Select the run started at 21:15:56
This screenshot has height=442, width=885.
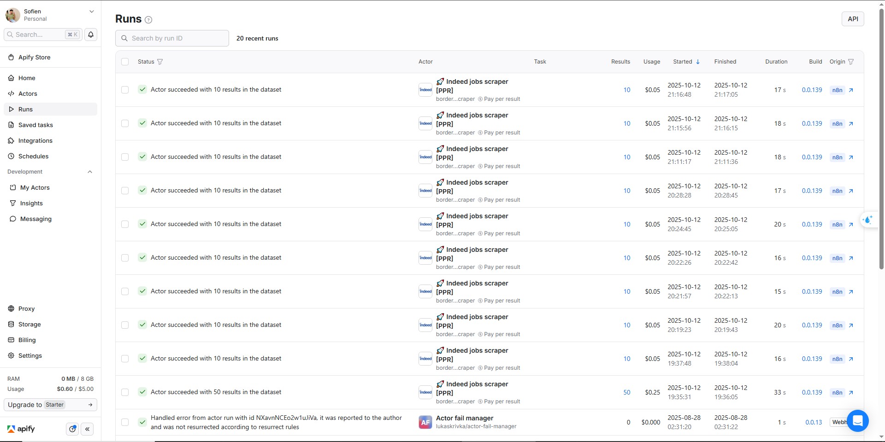[x=125, y=123]
